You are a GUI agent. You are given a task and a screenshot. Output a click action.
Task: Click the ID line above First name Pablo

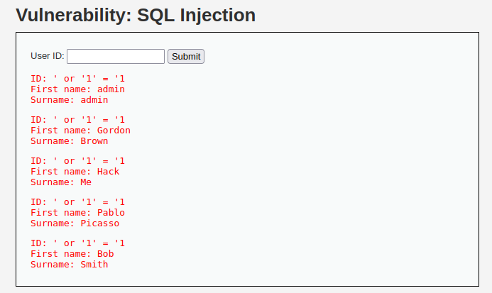coord(77,201)
